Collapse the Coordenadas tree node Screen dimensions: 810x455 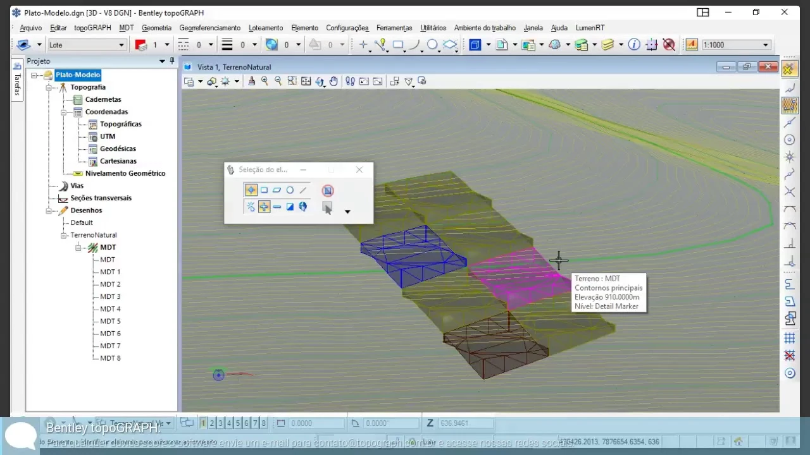[x=64, y=112]
